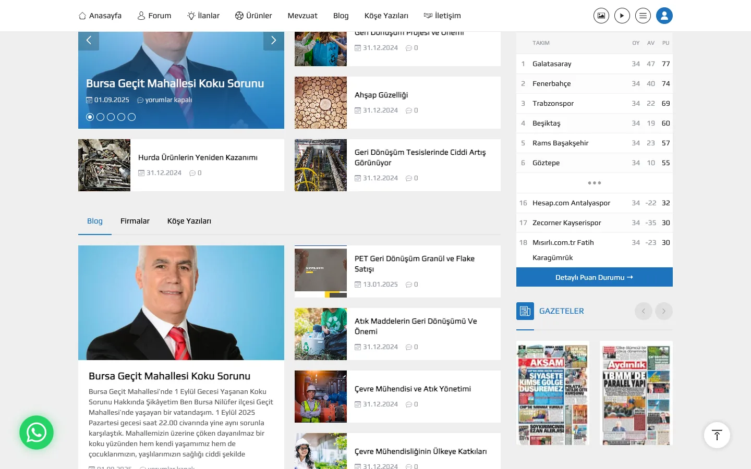Viewport: 751px width, 469px height.
Task: Open İletişim menu item
Action: [x=442, y=16]
